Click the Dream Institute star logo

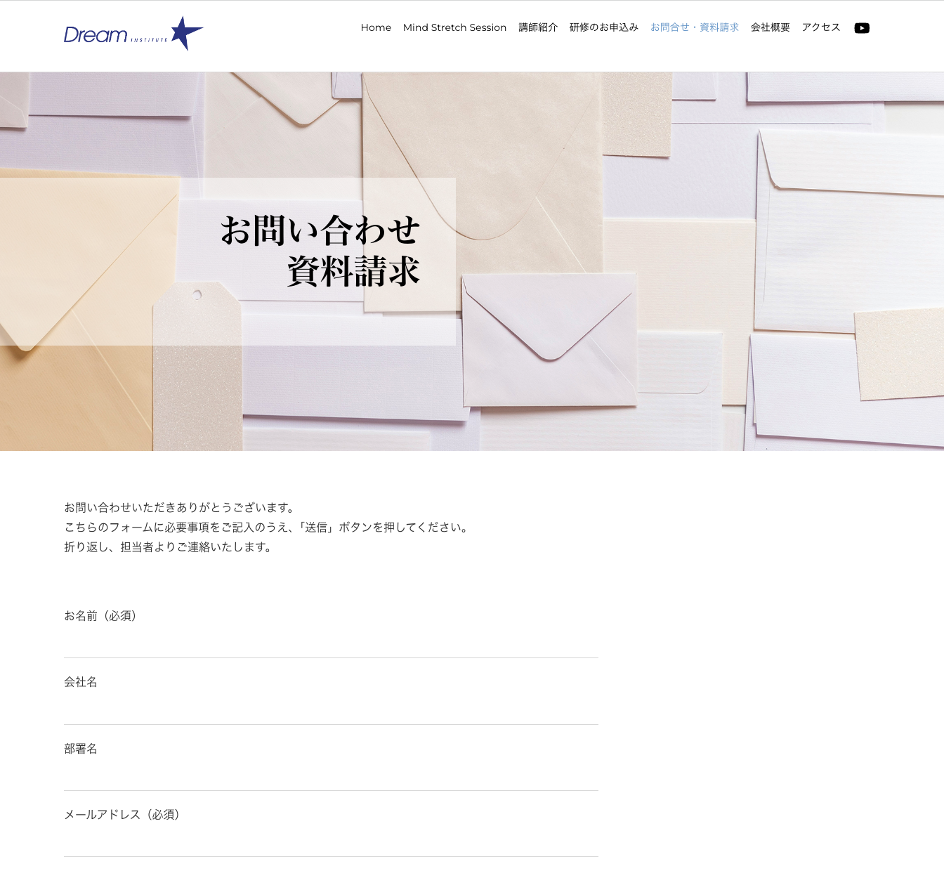[133, 33]
